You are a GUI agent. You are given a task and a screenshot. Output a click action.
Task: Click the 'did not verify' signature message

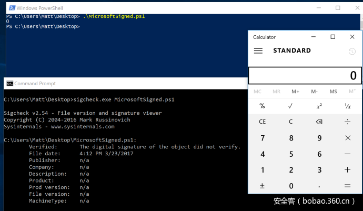[x=160, y=147]
